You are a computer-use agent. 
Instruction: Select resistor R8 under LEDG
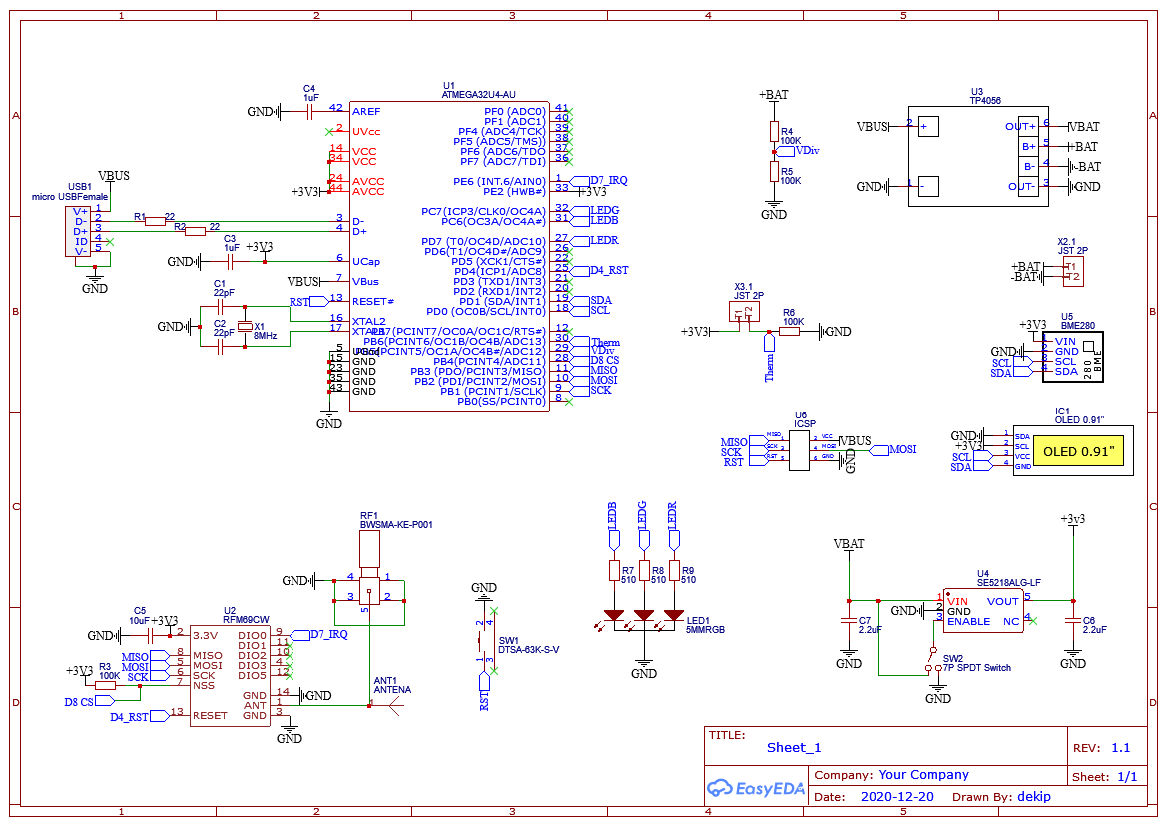tap(644, 570)
